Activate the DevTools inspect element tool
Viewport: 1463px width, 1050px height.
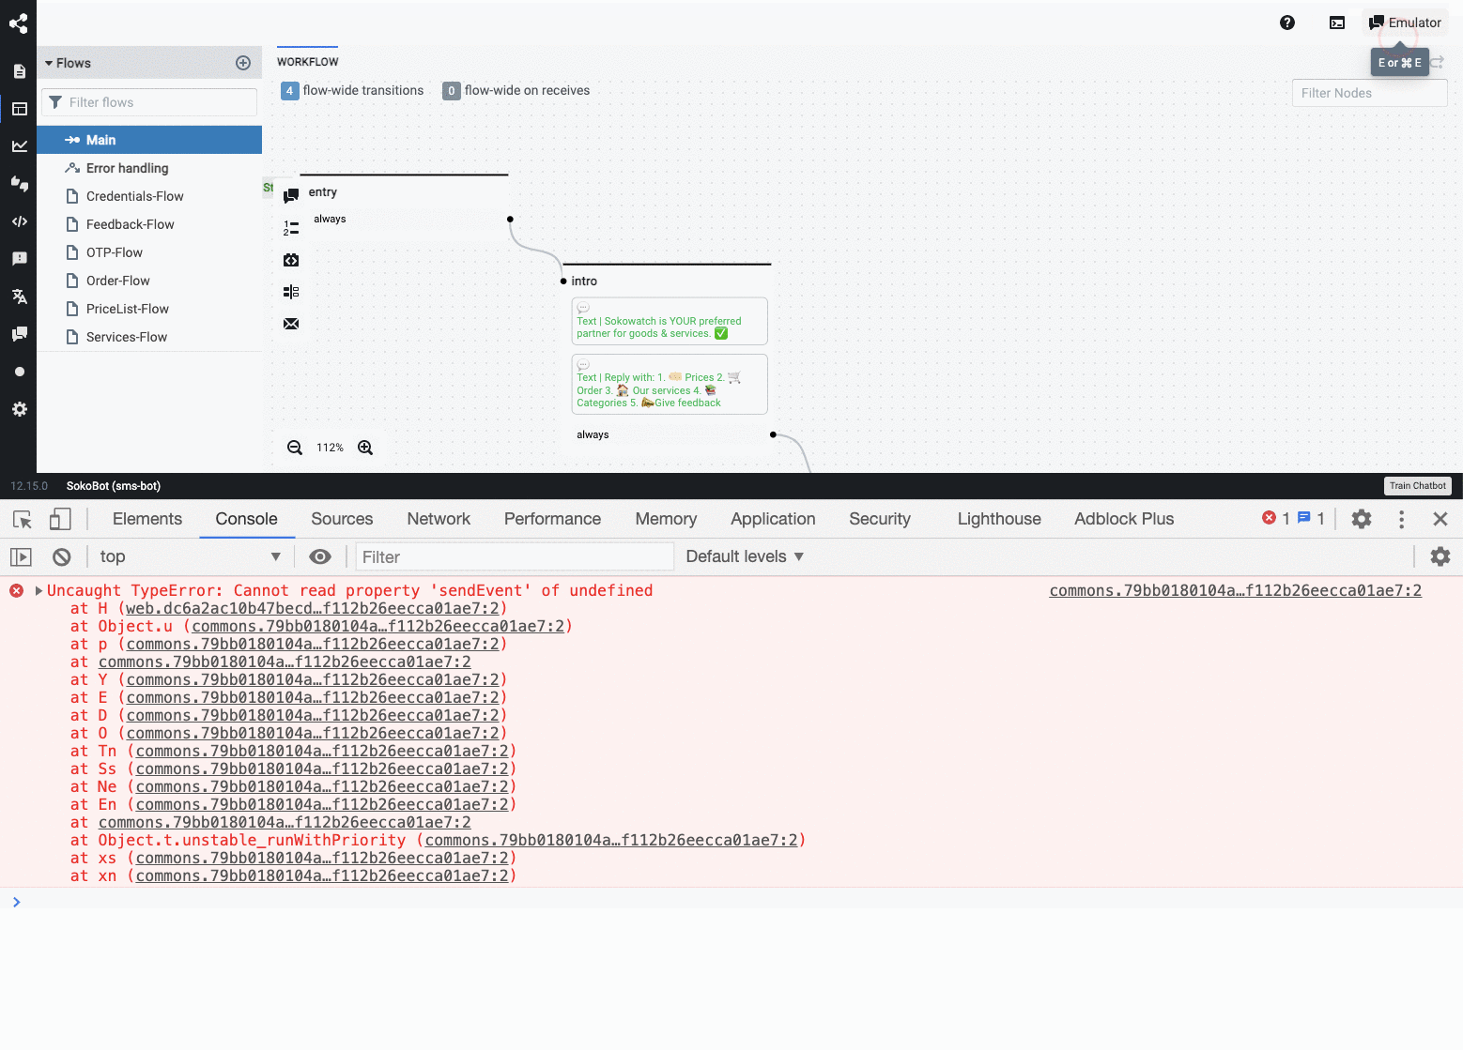coord(22,519)
